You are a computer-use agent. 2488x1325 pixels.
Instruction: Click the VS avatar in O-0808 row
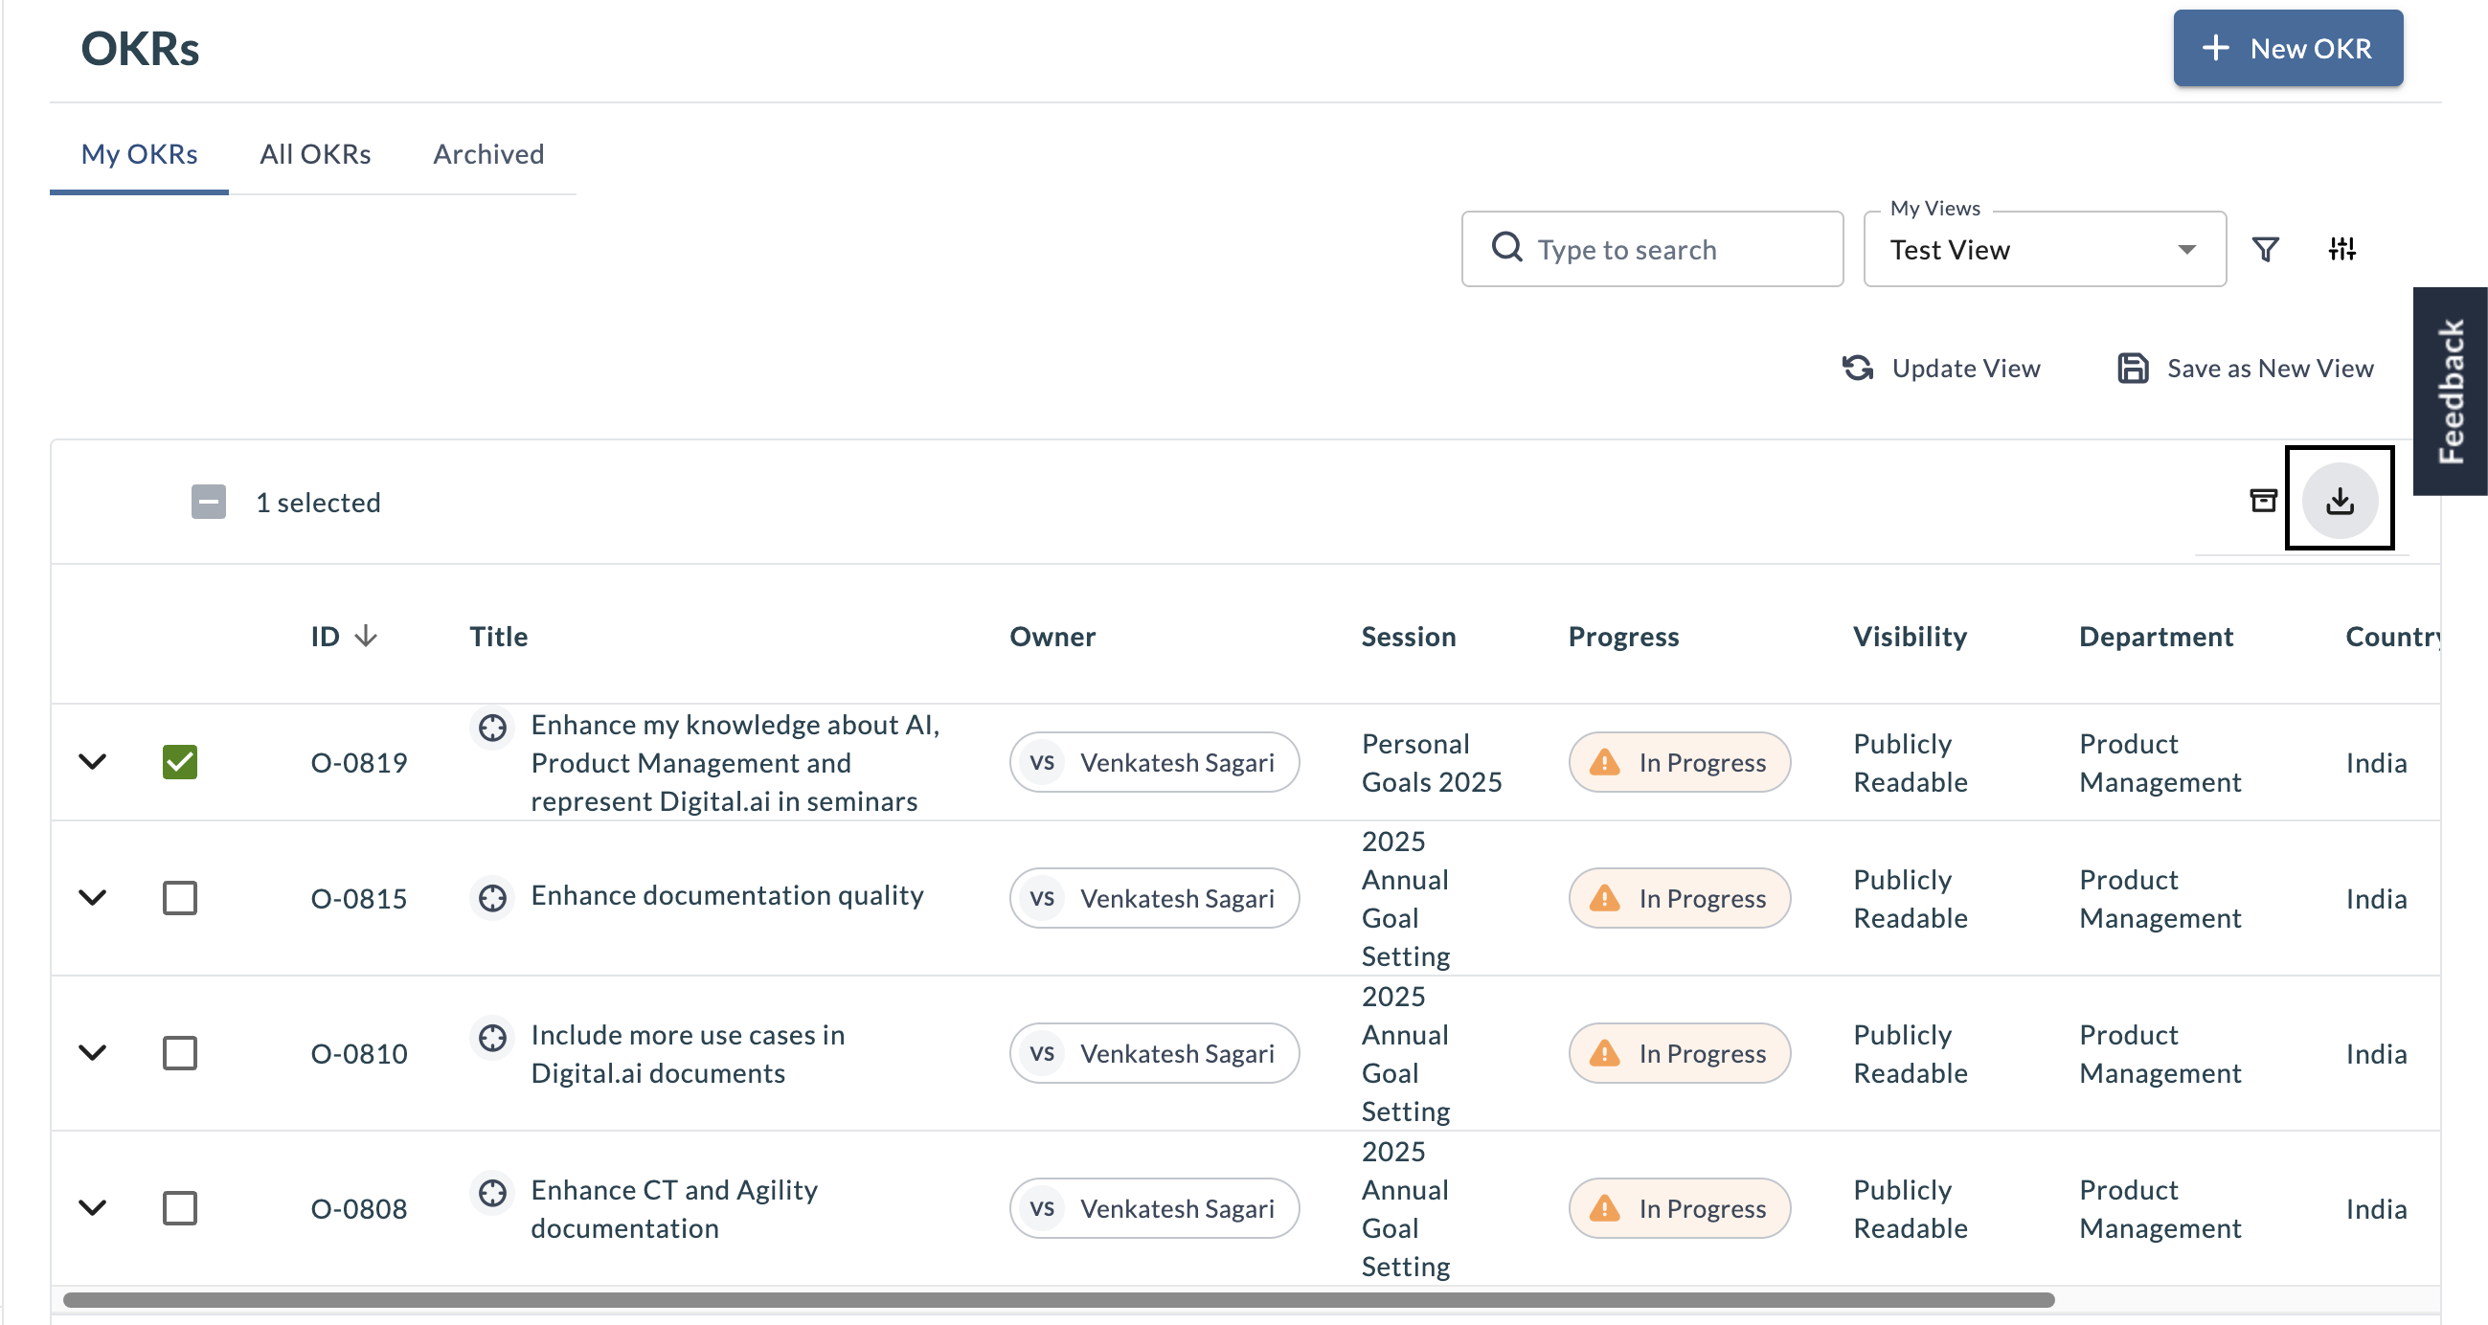pyautogui.click(x=1042, y=1209)
